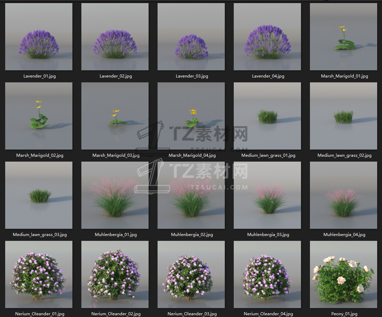Select the Marsh_Marigold_01 thumbnail image

343,37
